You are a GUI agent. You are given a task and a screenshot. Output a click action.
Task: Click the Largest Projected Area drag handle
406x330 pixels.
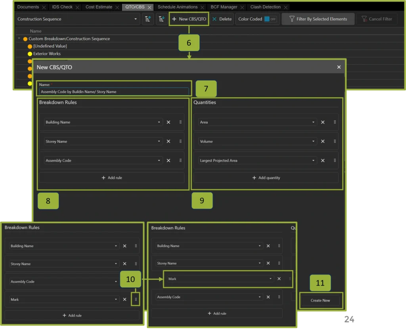[335, 160]
